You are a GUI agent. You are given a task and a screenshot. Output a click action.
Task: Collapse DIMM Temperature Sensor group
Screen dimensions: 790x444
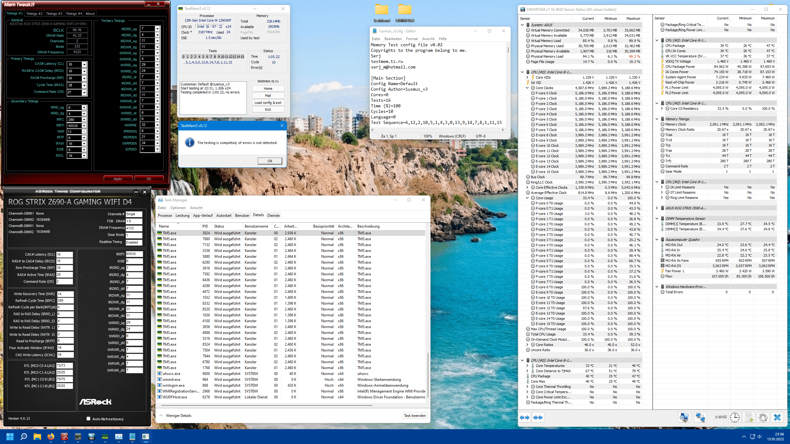[x=657, y=219]
